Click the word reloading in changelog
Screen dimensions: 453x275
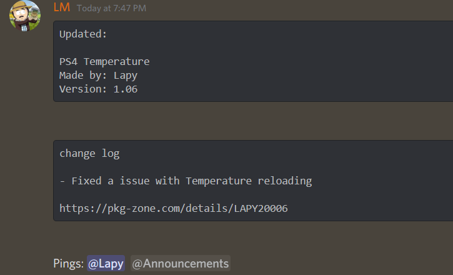(x=284, y=181)
